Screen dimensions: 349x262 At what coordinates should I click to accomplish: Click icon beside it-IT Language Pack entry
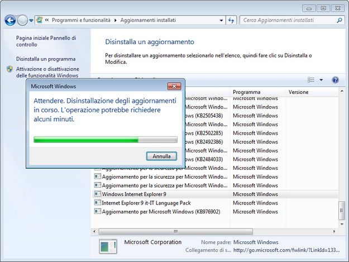click(98, 203)
